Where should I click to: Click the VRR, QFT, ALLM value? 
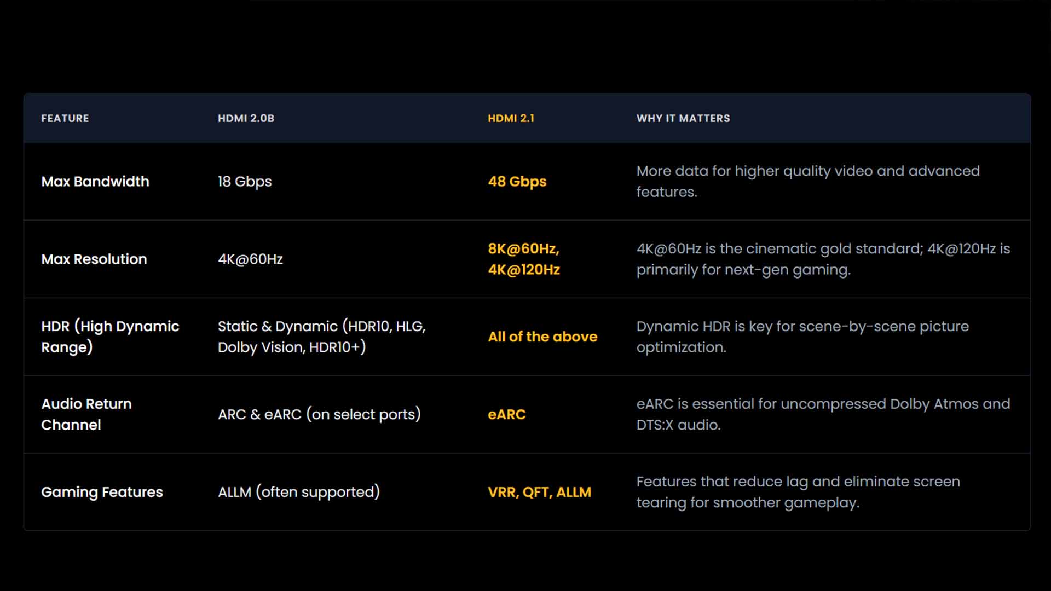(x=539, y=493)
